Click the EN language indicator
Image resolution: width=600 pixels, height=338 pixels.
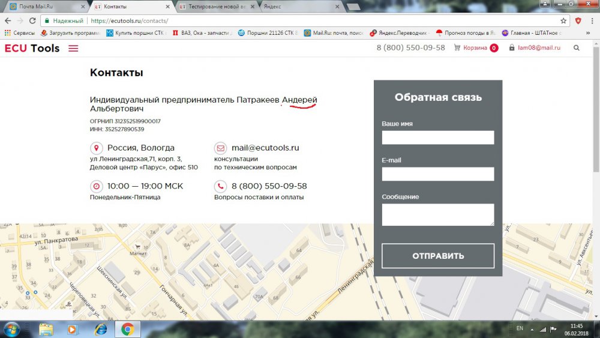click(x=520, y=328)
